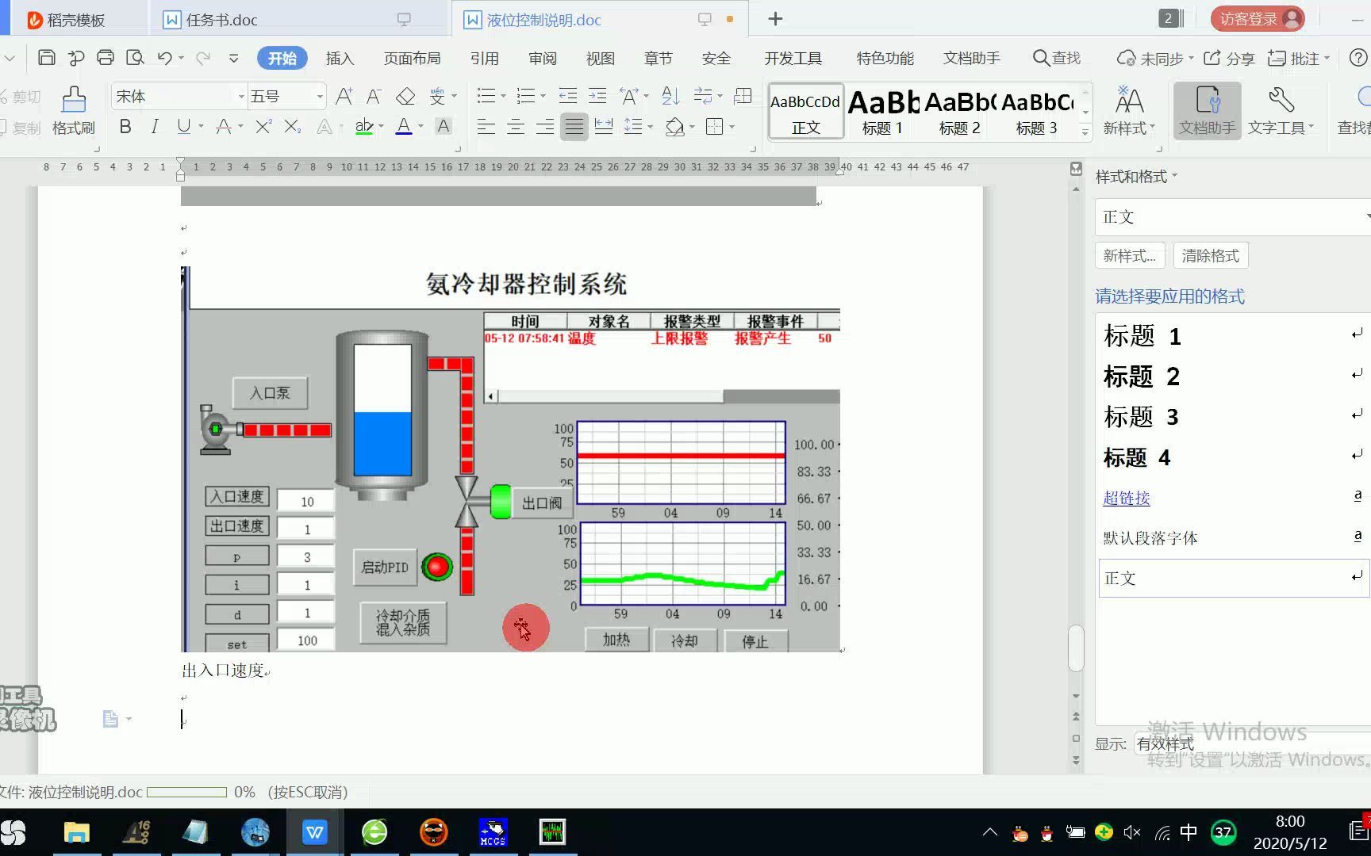
Task: Open File Explorer on taskbar
Action: pyautogui.click(x=76, y=832)
